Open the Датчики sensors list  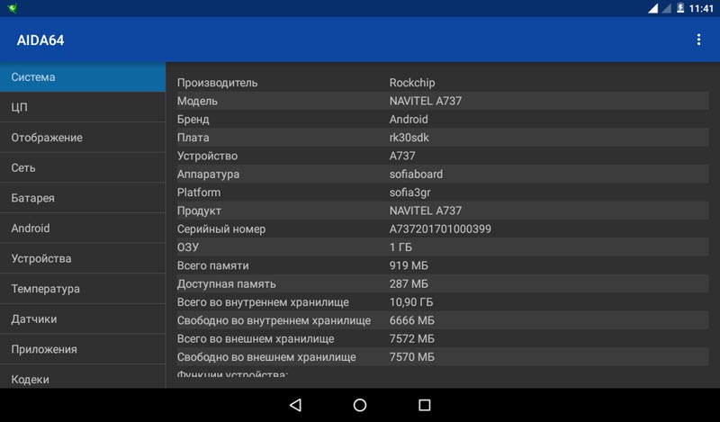click(x=83, y=319)
